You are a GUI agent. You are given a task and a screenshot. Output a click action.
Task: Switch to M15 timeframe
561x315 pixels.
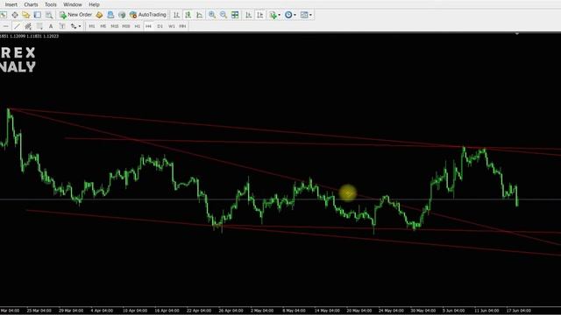(x=115, y=26)
